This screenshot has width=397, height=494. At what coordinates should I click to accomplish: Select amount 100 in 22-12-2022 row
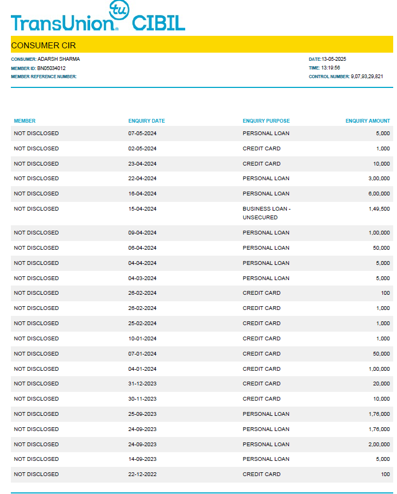pyautogui.click(x=386, y=474)
